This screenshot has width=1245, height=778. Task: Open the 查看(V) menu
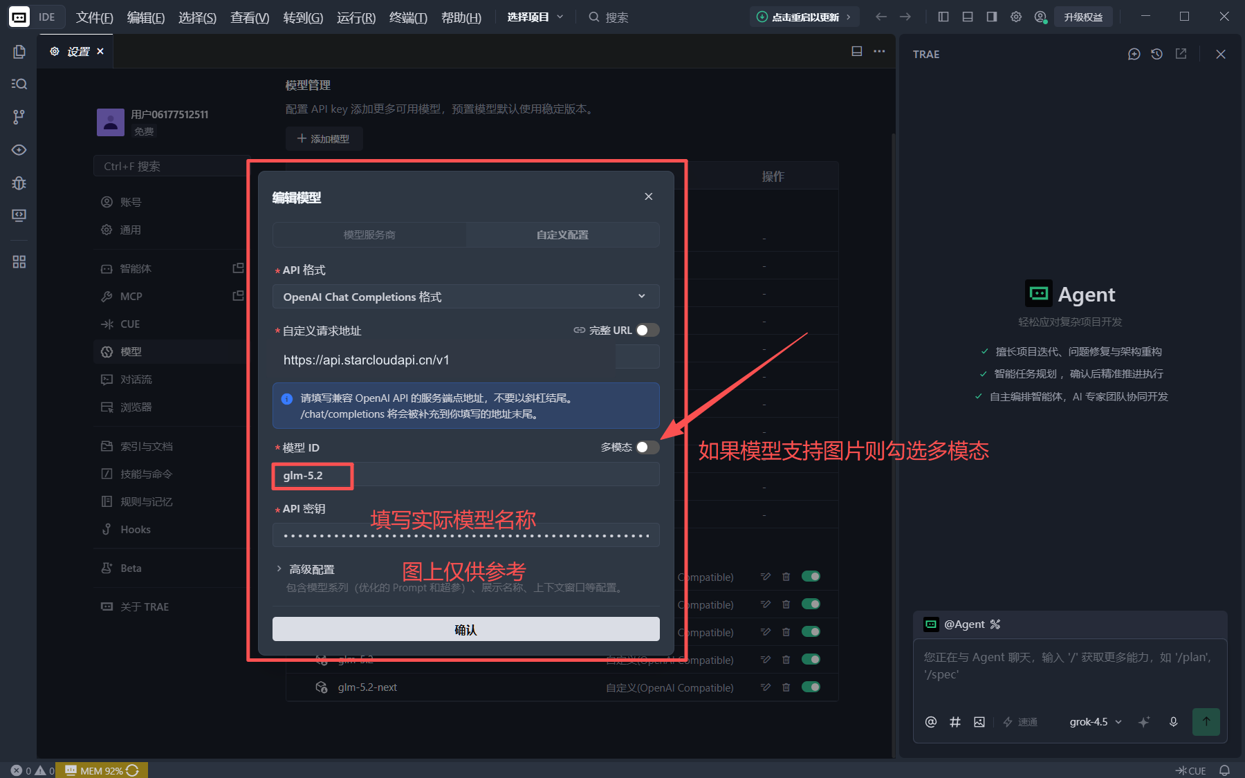(x=250, y=17)
